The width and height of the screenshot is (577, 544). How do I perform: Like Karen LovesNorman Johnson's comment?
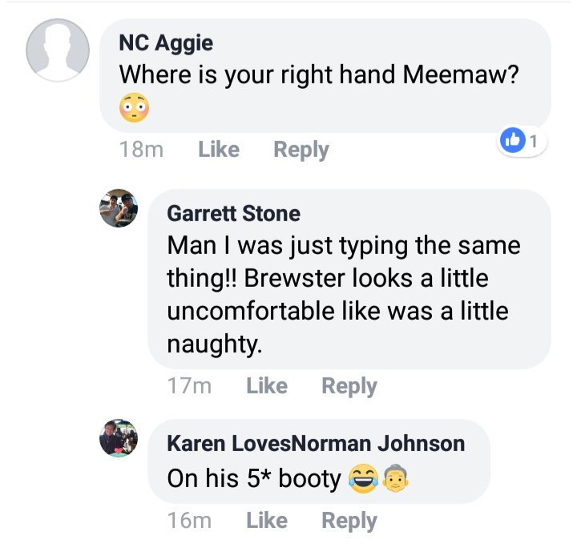coord(266,520)
